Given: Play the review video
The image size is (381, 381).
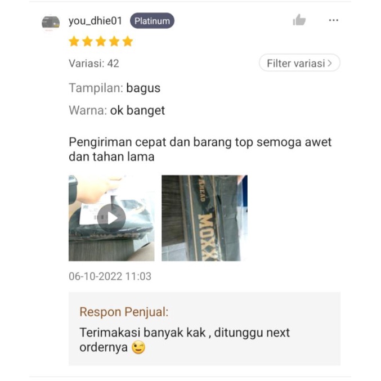Looking at the screenshot, I should (x=111, y=218).
